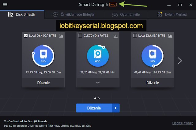Open stats chart for CLK70 (D:)
Screen dimensions: 196x130
pos(116,36)
